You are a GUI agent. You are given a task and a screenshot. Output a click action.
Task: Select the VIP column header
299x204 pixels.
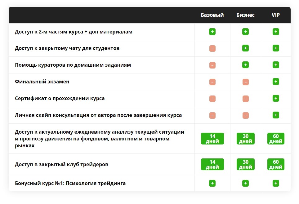(x=276, y=15)
